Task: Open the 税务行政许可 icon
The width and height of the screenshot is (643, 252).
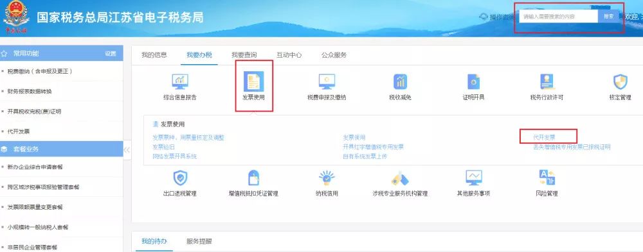Action: (x=547, y=81)
